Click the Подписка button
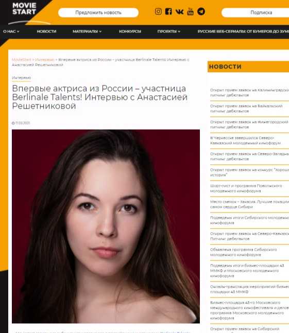The image size is (289, 333). point(255,12)
